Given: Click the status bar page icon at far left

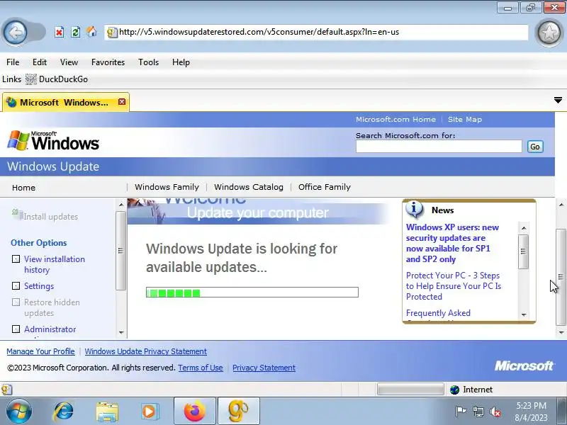Looking at the screenshot, I should pos(6,390).
